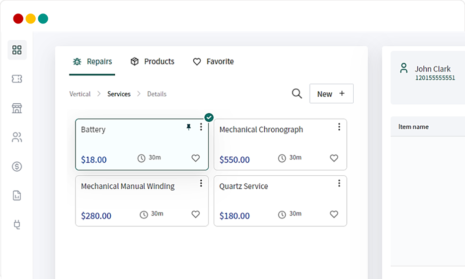Open the customers icon in sidebar

pos(17,138)
